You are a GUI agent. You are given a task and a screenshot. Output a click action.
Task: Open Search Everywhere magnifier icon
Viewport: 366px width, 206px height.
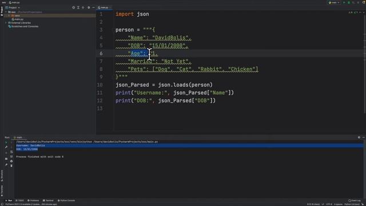pos(364,2)
